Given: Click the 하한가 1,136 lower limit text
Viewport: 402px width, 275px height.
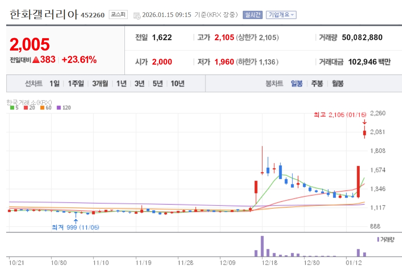Looking at the screenshot, I should tap(257, 62).
